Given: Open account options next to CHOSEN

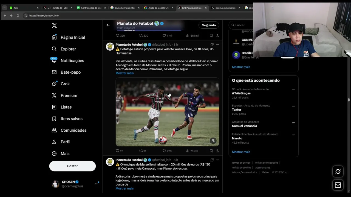Looking at the screenshot, I should [x=97, y=184].
